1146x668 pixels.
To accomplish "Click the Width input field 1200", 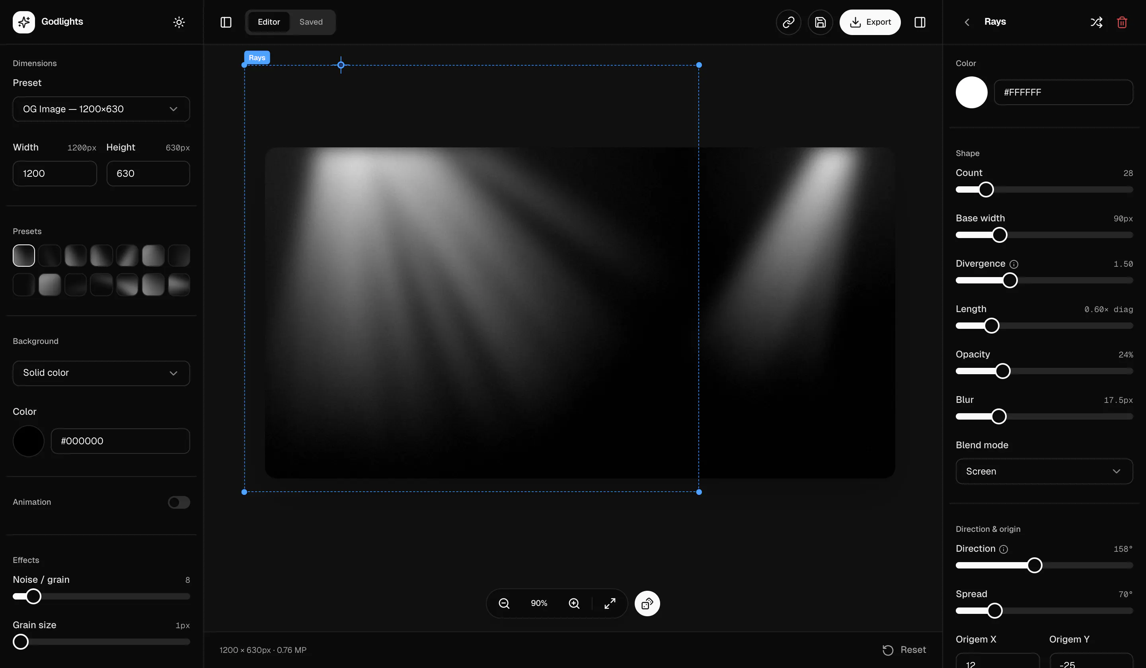I will pyautogui.click(x=55, y=174).
